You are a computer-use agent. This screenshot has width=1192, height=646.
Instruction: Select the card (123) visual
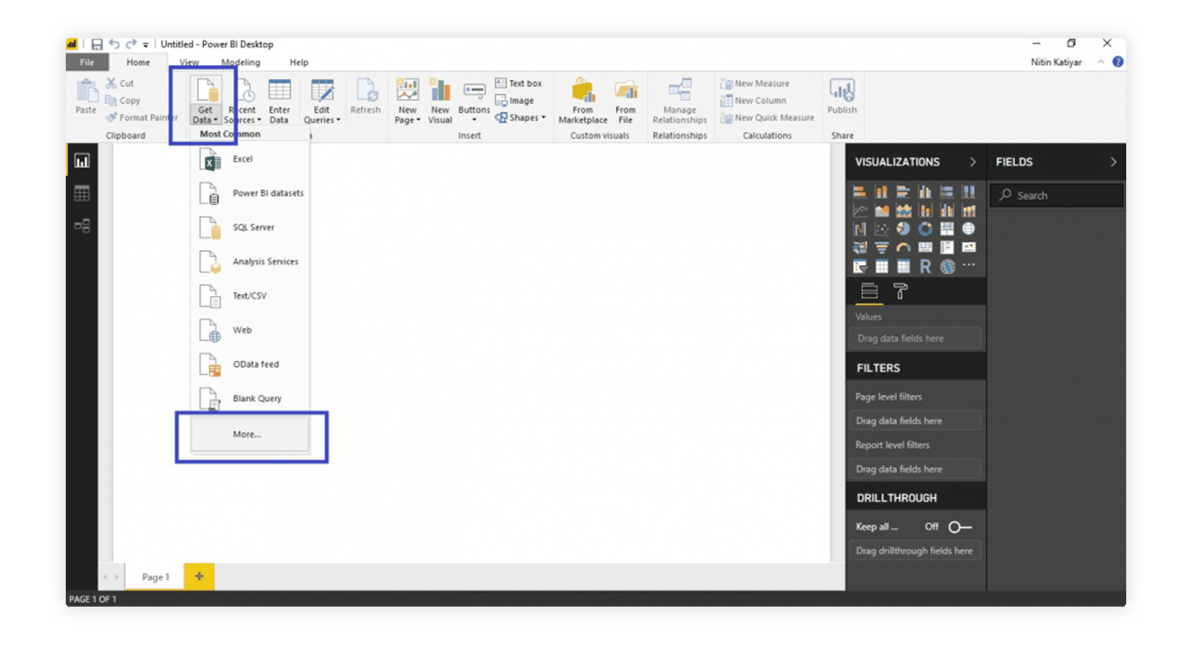pos(925,248)
